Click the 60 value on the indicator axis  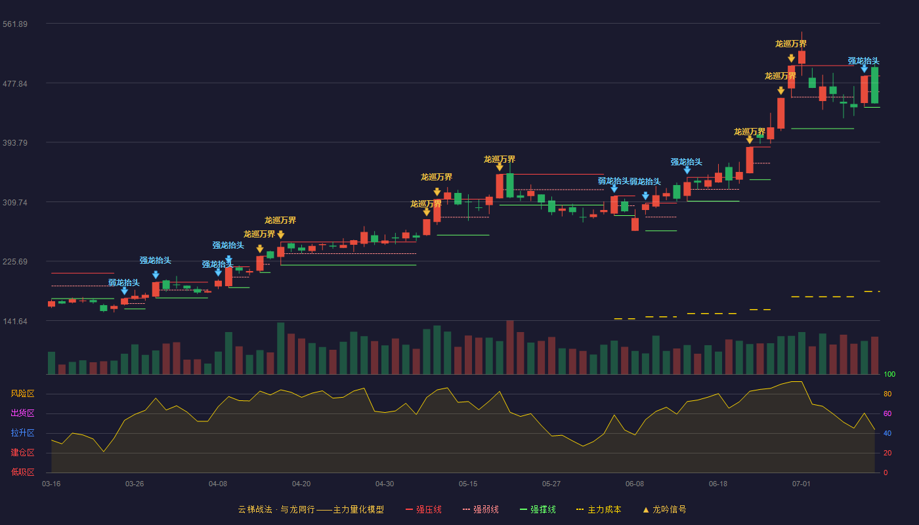click(887, 413)
